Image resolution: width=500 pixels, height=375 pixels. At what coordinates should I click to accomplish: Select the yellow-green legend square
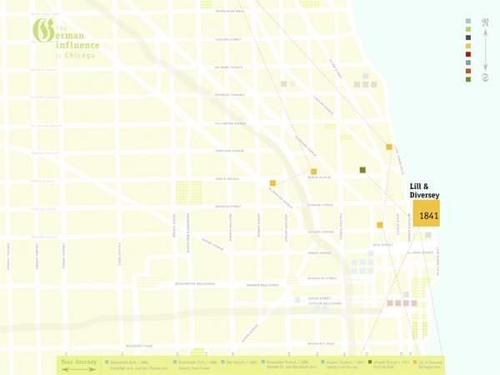point(468,29)
